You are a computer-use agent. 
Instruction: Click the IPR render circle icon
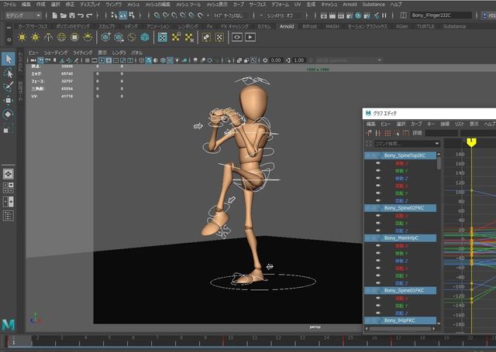[358, 15]
